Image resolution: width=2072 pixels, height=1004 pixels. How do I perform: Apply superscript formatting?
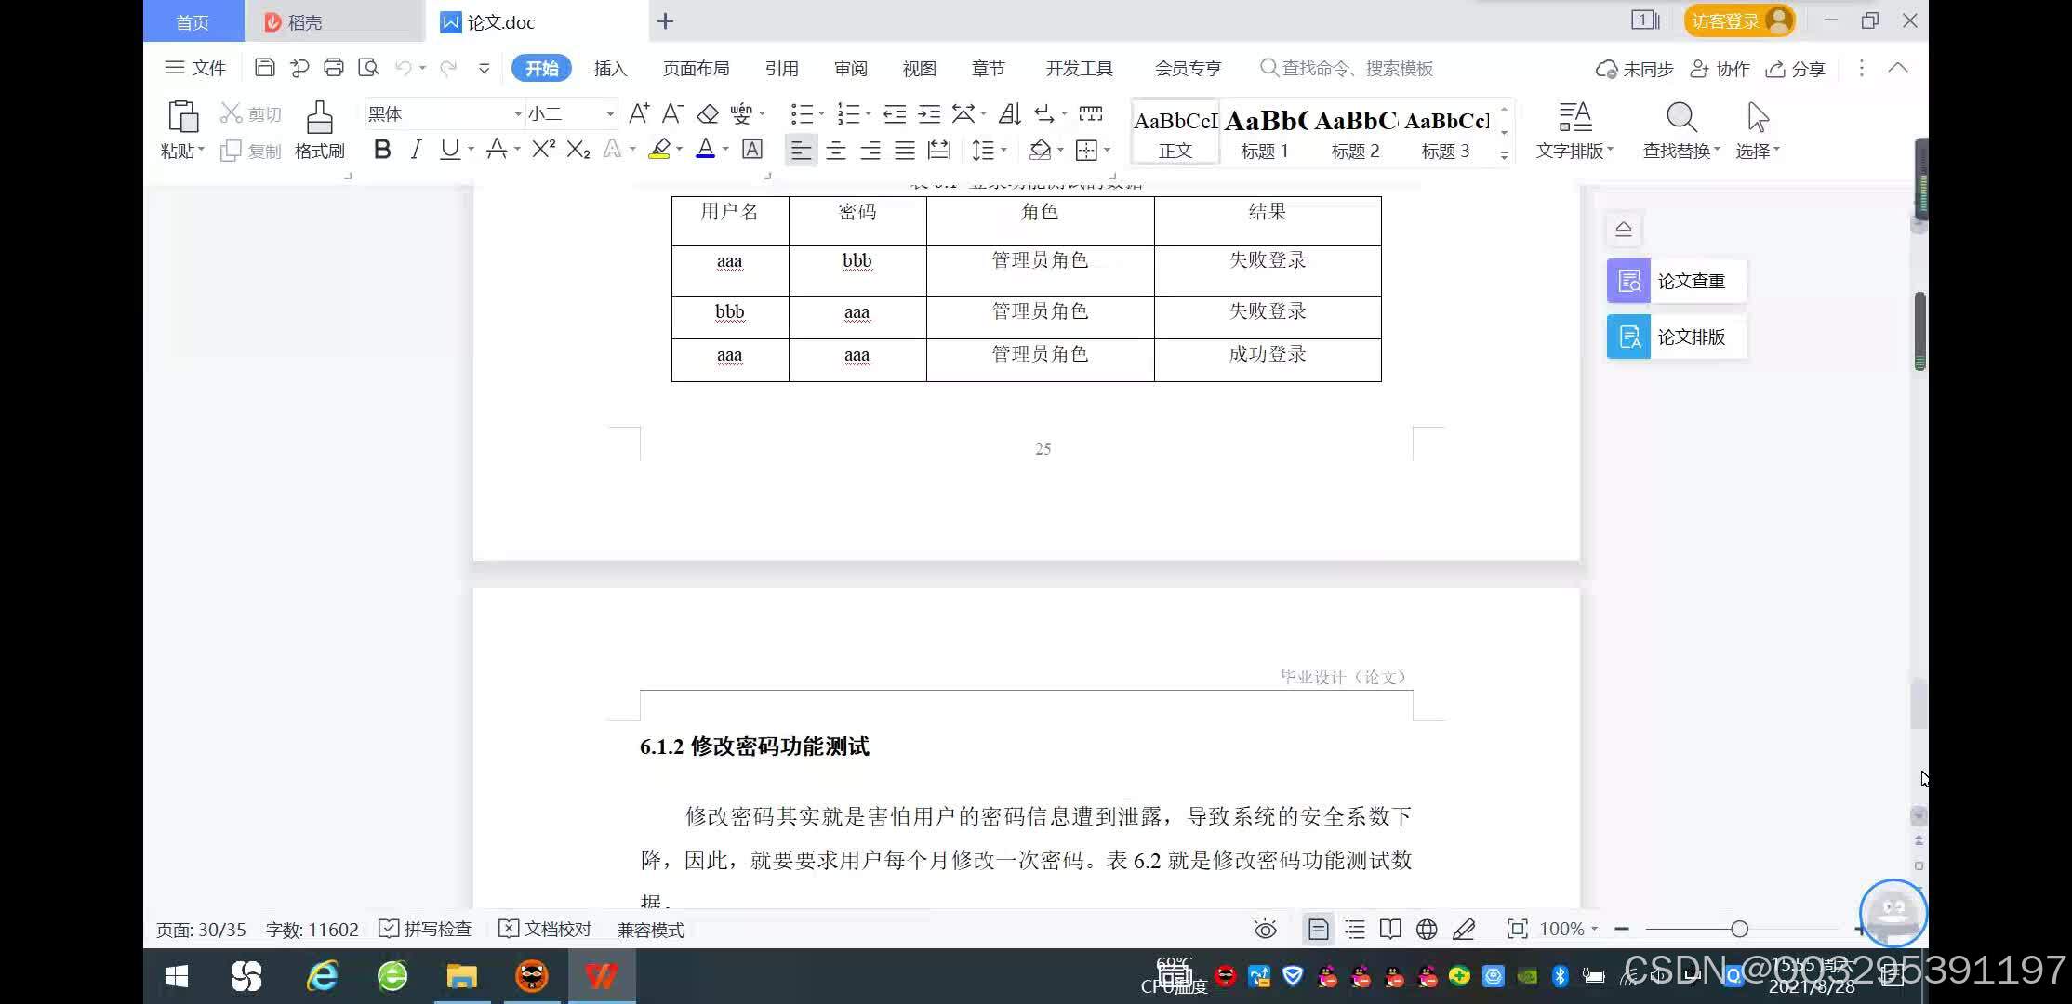pyautogui.click(x=543, y=149)
